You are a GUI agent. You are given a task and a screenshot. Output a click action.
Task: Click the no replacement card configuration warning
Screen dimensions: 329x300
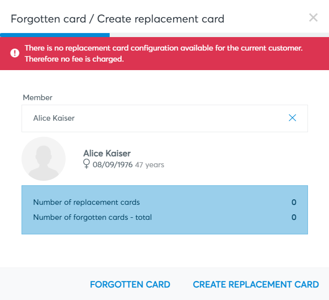pos(164,54)
